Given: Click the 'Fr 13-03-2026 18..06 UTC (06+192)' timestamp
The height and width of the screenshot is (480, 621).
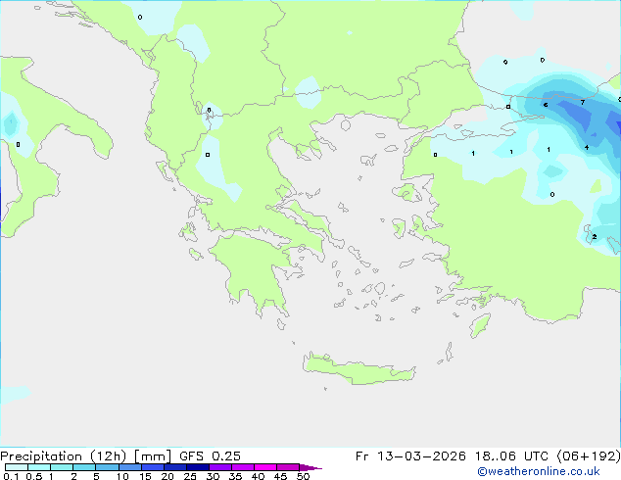Looking at the screenshot, I should click(x=488, y=456).
